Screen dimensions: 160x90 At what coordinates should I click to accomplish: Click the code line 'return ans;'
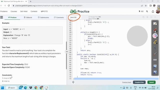tap(85, 50)
